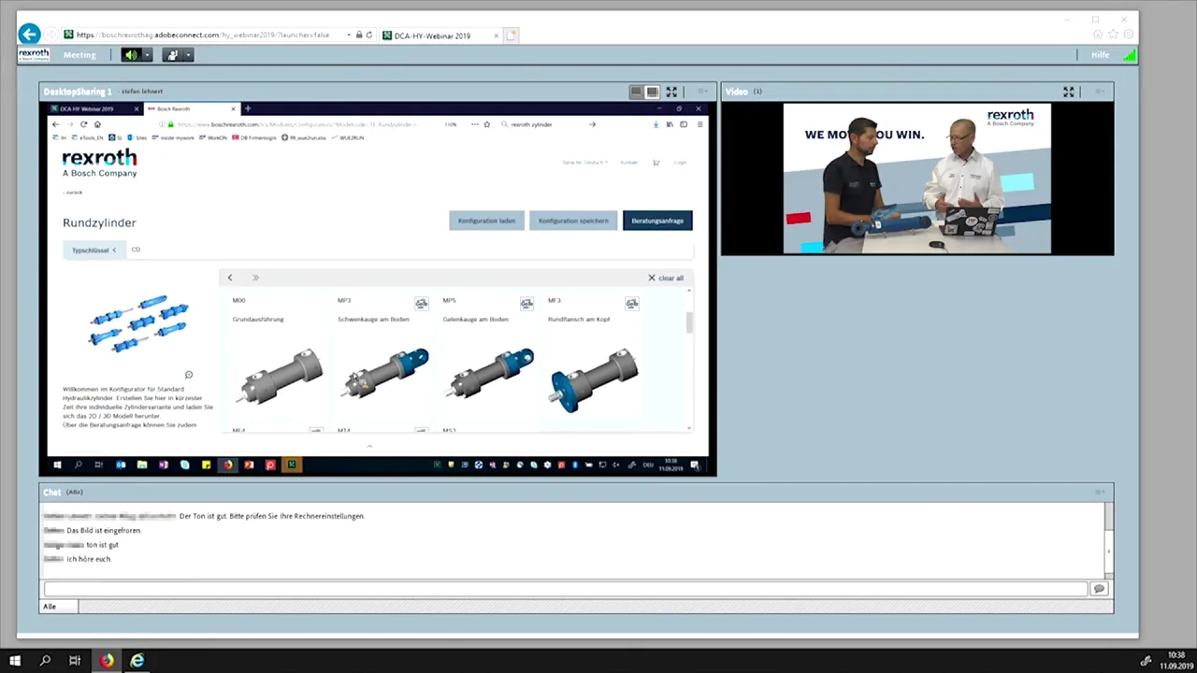The image size is (1197, 673).
Task: Open the speaker options dropdown arrow
Action: pos(147,55)
